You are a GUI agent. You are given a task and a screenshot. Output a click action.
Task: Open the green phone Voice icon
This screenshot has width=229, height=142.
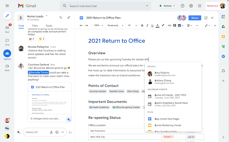[x=223, y=46]
